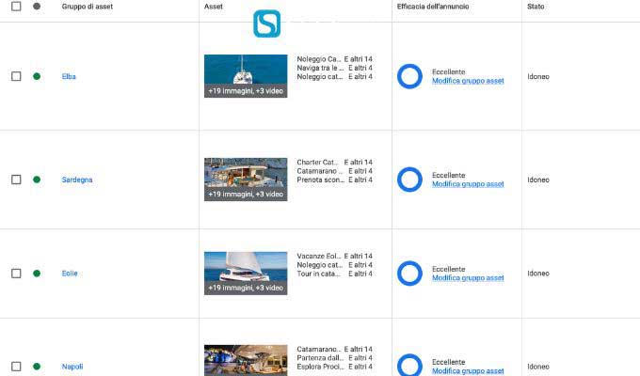Click the Eolie ad strength circle indicator

tap(409, 274)
